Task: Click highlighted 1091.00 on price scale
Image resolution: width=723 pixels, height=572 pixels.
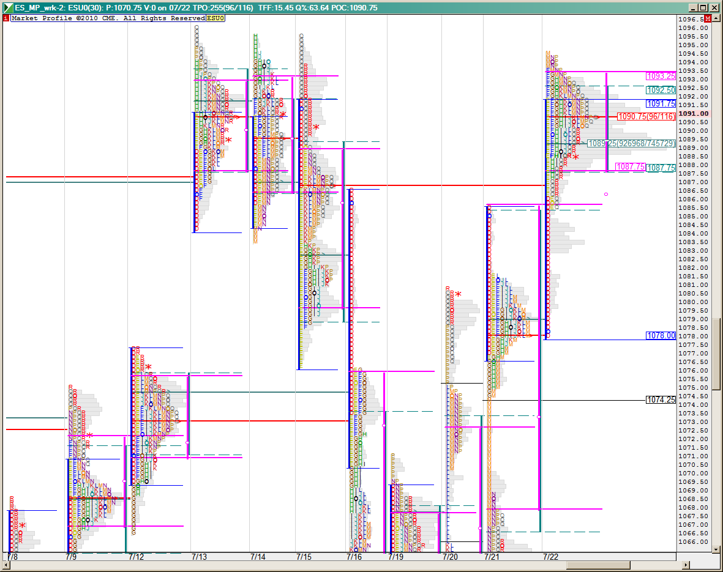Action: (x=693, y=114)
